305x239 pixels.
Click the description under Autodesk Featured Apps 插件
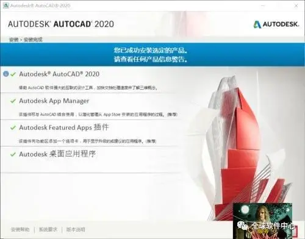87,141
